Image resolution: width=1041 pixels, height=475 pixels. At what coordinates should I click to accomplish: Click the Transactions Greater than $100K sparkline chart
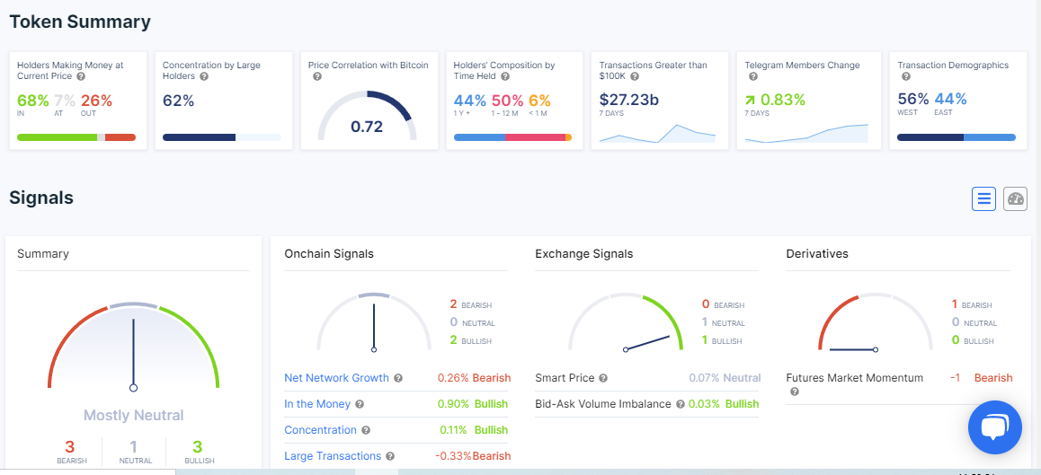(657, 133)
